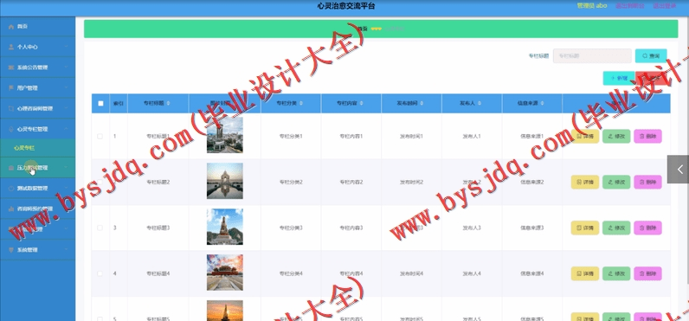Click the 专栏分类1 cell
This screenshot has width=689, height=321.
tap(291, 137)
